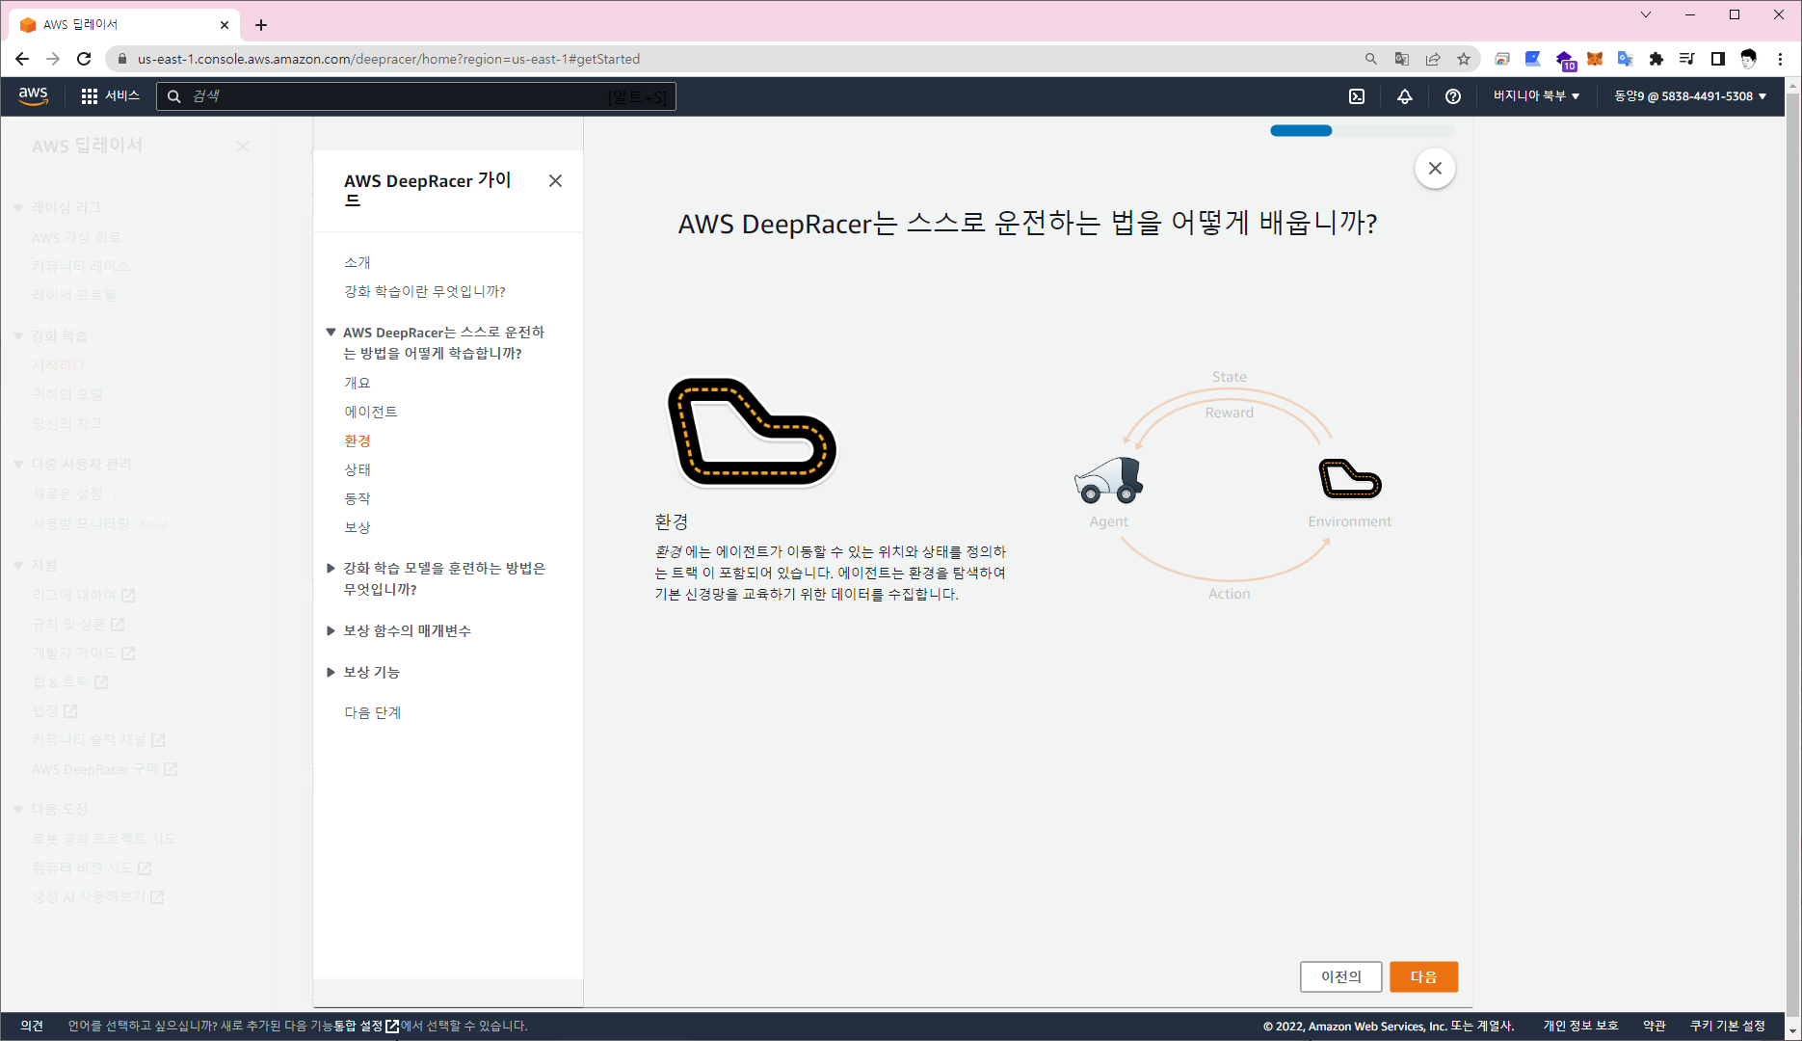Select 에이전트 in the guide list

[x=371, y=412]
